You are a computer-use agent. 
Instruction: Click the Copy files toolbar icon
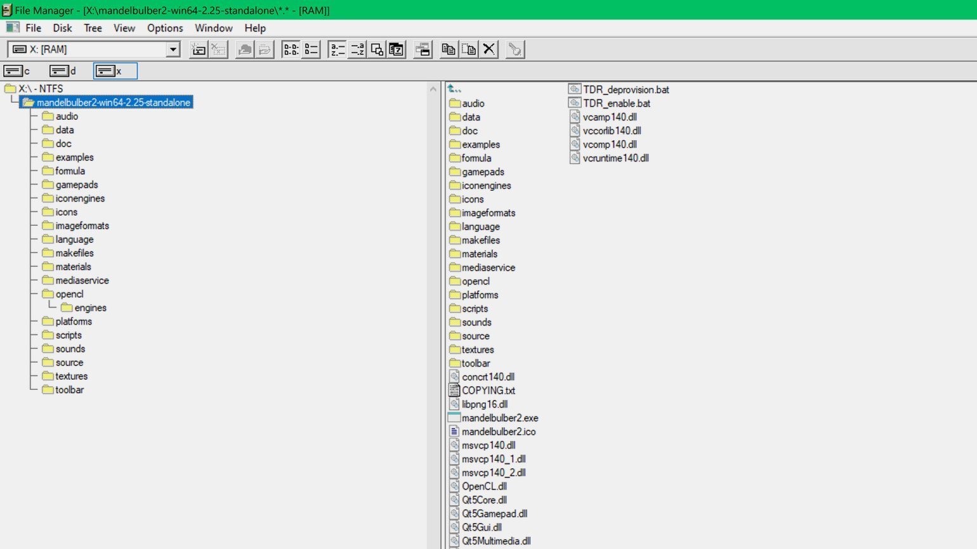click(449, 49)
